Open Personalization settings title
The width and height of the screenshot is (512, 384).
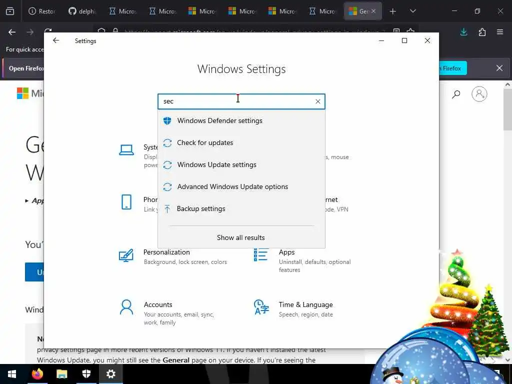(166, 252)
